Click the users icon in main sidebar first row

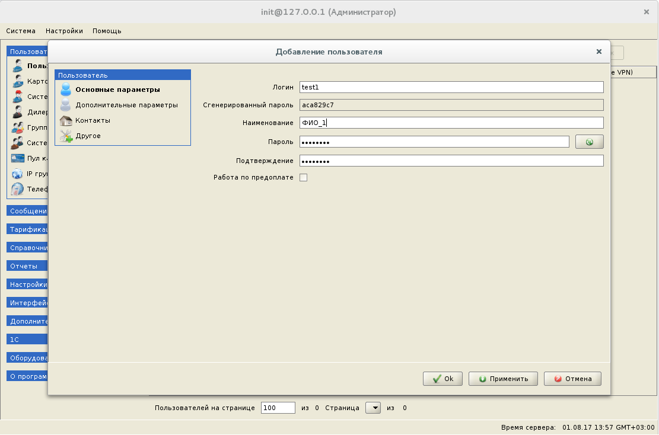pyautogui.click(x=18, y=66)
